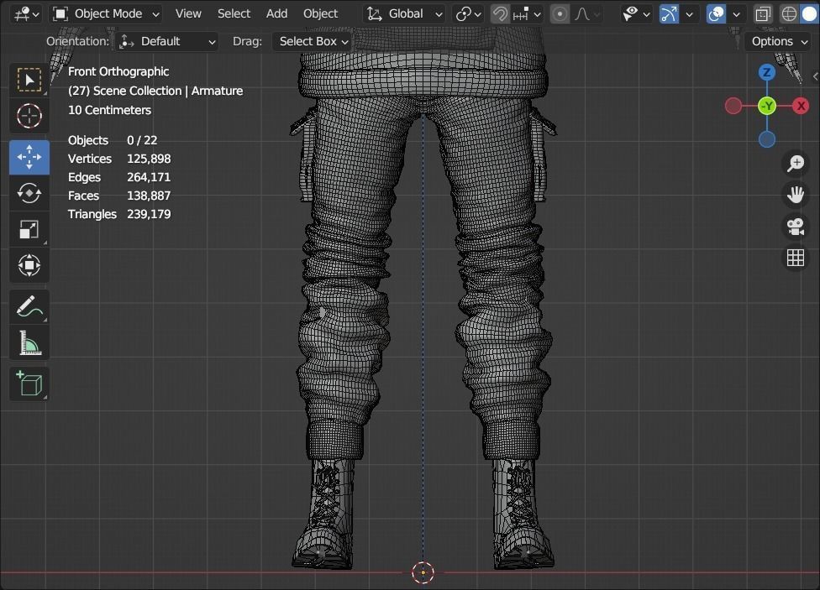This screenshot has height=590, width=820.
Task: Open the Orientation Default dropdown
Action: pos(167,41)
